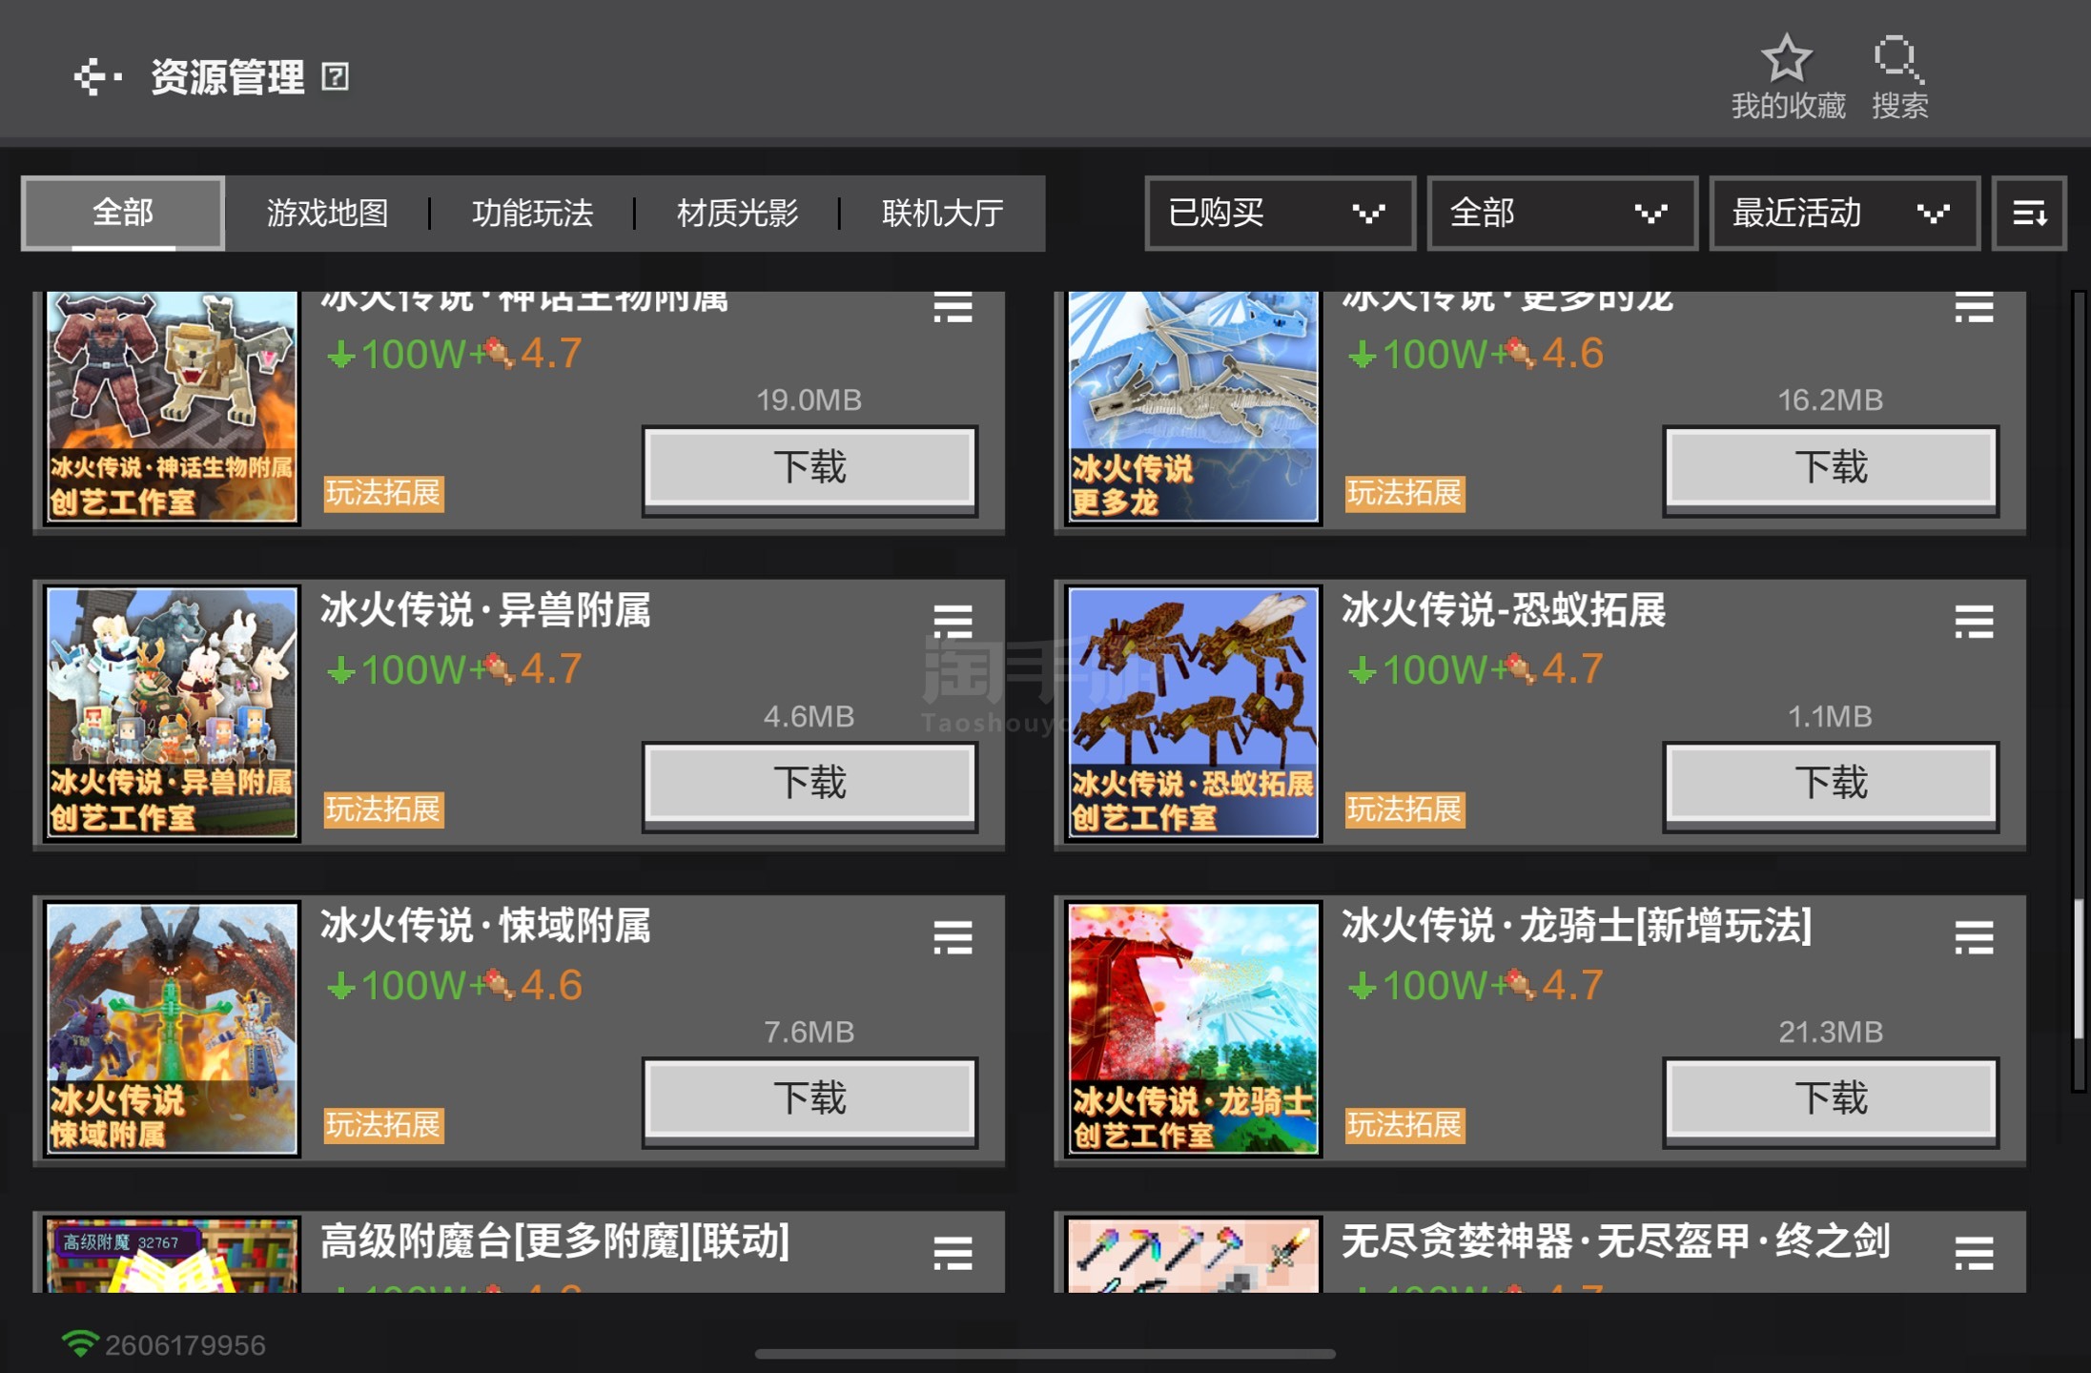Toggle the sort order icon button
The image size is (2091, 1373).
[2029, 213]
